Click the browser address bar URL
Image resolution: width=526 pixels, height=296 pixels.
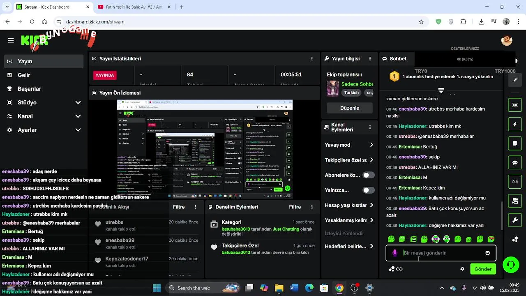coord(95,22)
